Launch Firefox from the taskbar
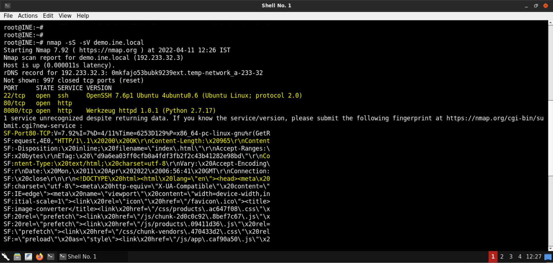This screenshot has width=553, height=263. (x=39, y=256)
